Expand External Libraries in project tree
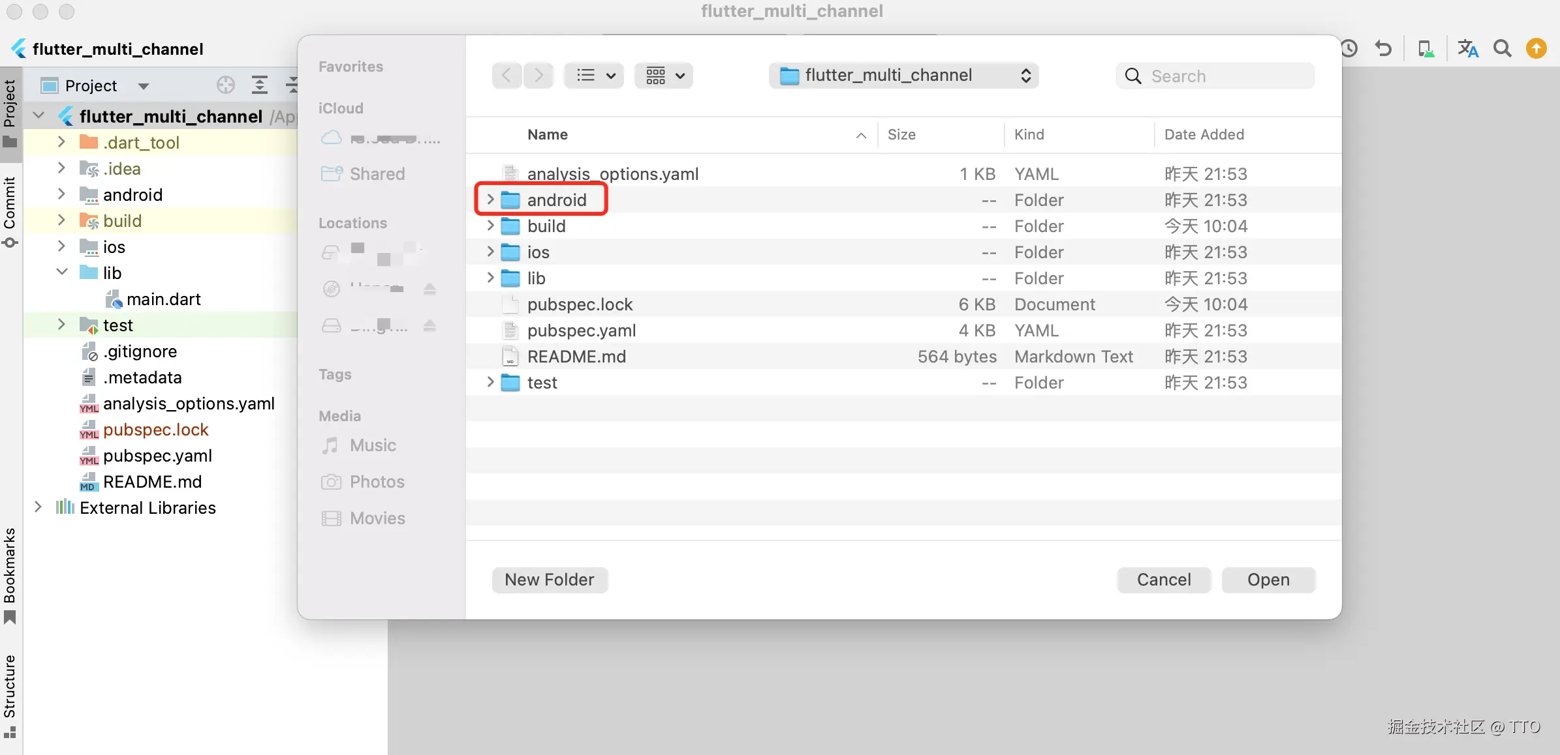1560x755 pixels. click(x=38, y=507)
